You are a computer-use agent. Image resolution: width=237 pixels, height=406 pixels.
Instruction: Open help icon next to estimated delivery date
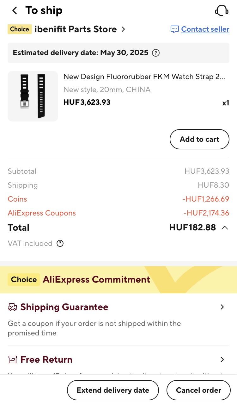[x=156, y=53]
